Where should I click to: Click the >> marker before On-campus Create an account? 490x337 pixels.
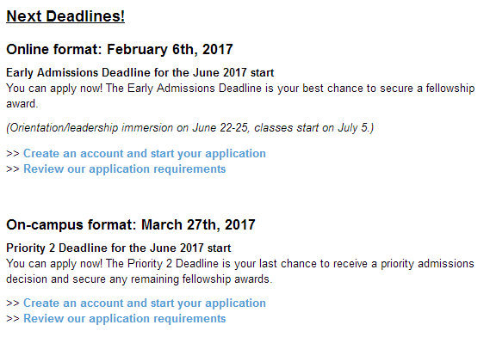click(x=13, y=303)
